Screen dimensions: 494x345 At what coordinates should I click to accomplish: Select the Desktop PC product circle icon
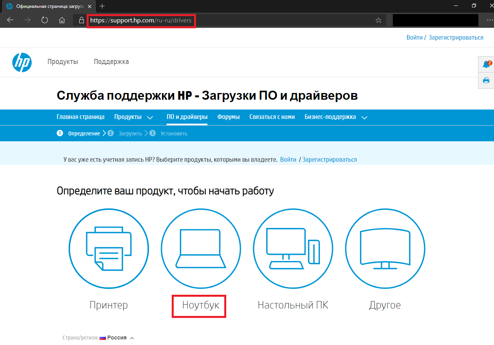tap(293, 249)
